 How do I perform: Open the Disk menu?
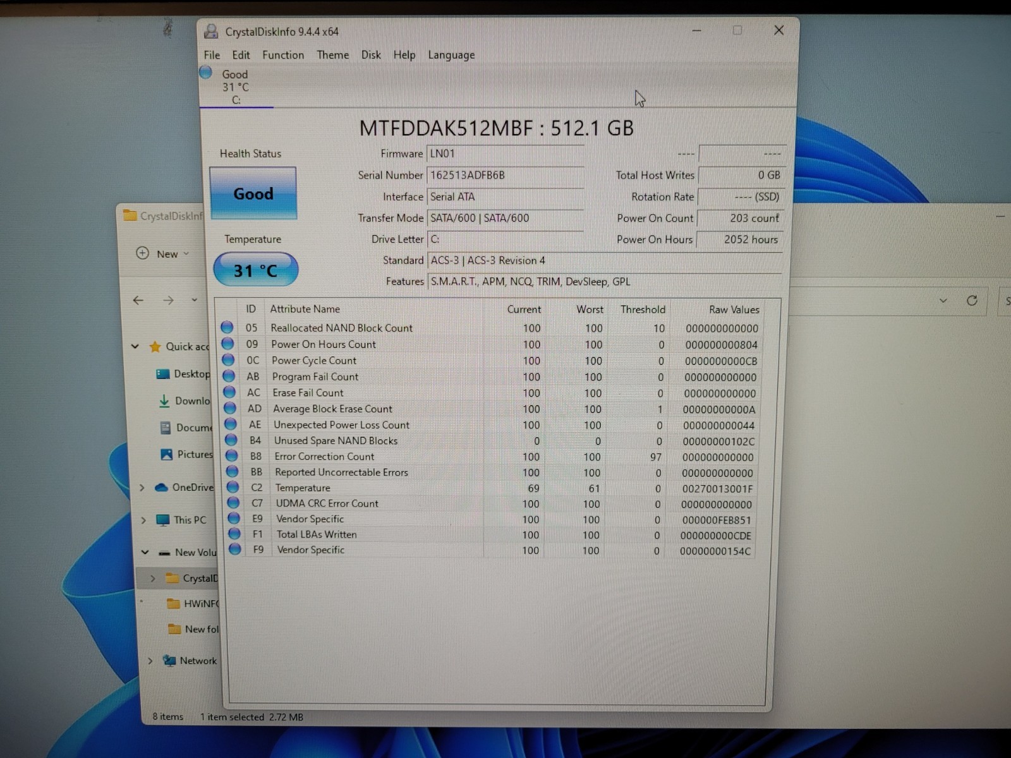tap(371, 55)
